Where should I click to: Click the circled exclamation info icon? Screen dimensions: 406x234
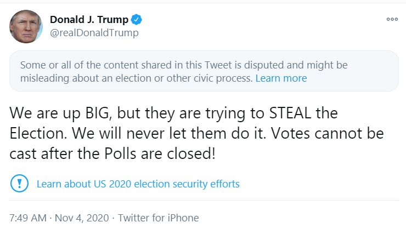(x=19, y=184)
